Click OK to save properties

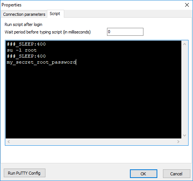coord(143,174)
